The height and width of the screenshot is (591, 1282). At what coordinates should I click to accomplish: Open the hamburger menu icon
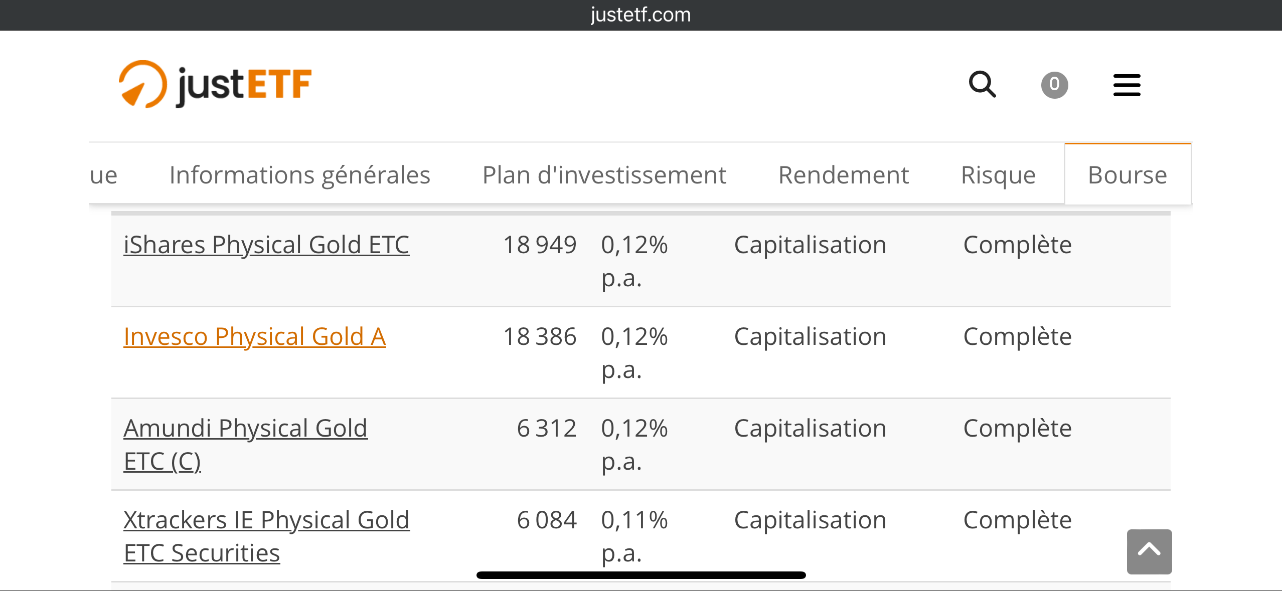click(1127, 85)
